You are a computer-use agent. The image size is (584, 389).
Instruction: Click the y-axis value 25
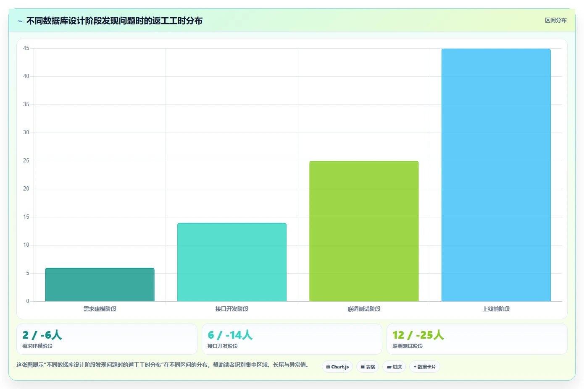tap(26, 161)
